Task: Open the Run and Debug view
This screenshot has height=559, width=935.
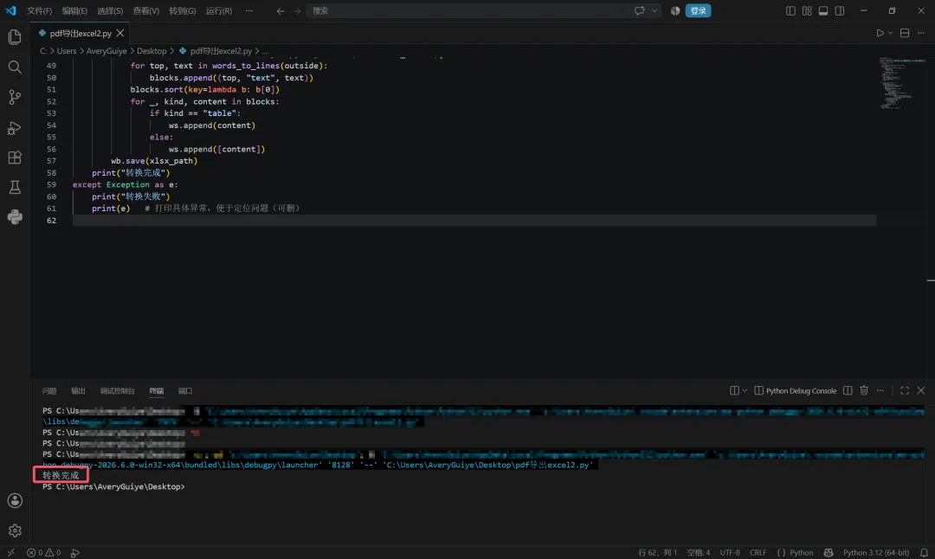Action: point(15,127)
